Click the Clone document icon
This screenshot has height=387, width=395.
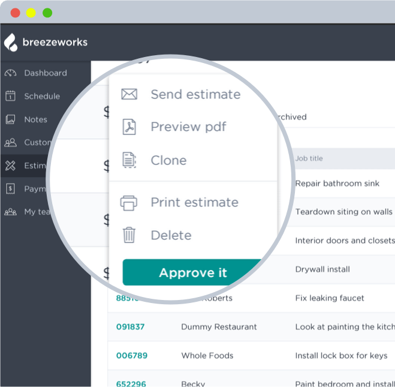click(x=129, y=160)
